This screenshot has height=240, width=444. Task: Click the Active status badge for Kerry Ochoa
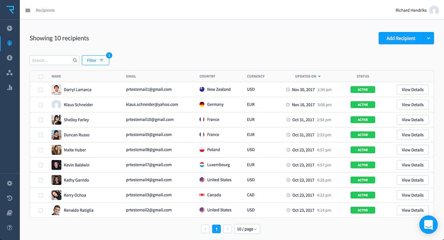[363, 195]
